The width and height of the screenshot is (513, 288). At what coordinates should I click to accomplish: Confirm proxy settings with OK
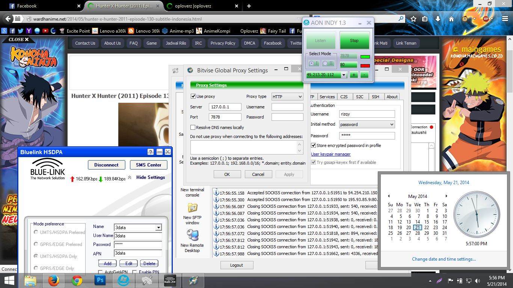click(x=227, y=174)
